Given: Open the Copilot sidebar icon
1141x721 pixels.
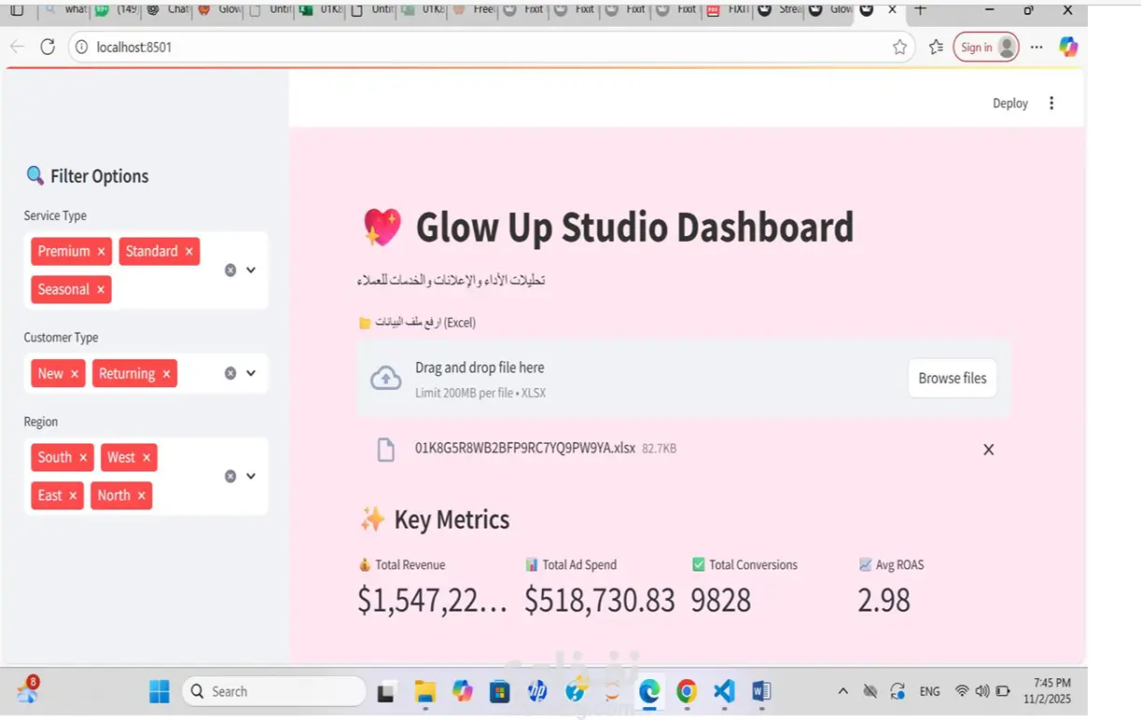Looking at the screenshot, I should (1068, 47).
